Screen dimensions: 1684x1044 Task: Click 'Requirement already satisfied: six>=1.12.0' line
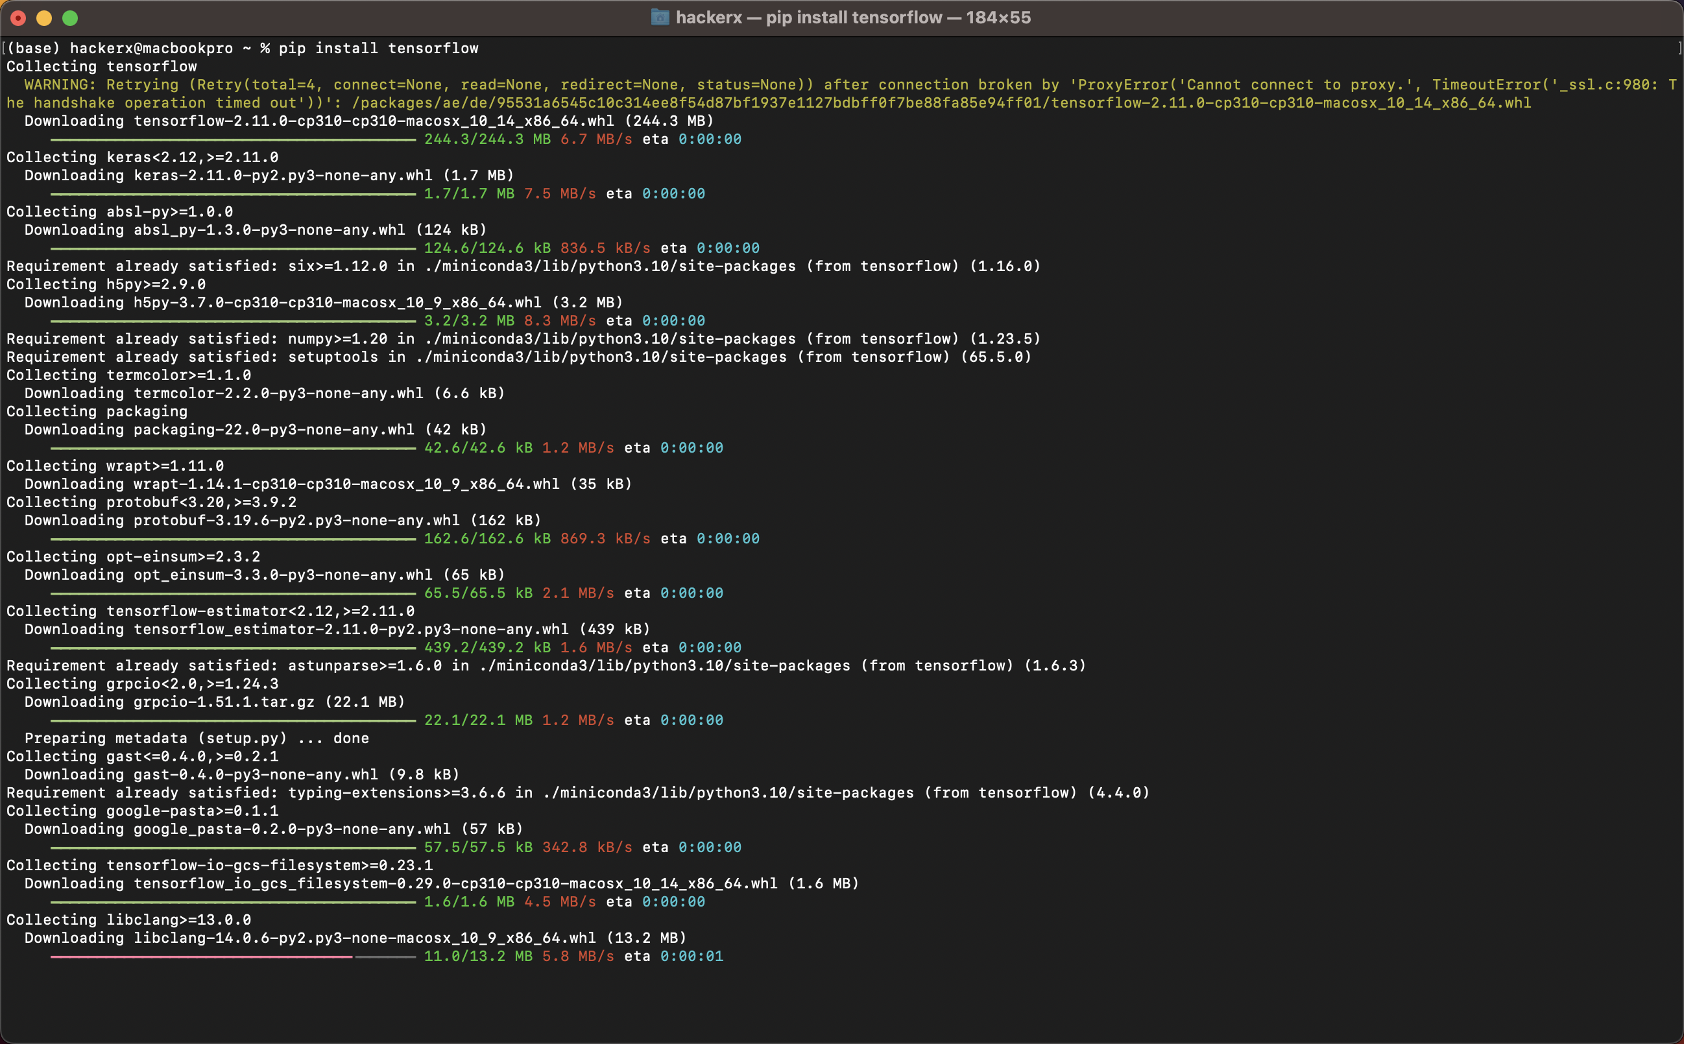[523, 266]
